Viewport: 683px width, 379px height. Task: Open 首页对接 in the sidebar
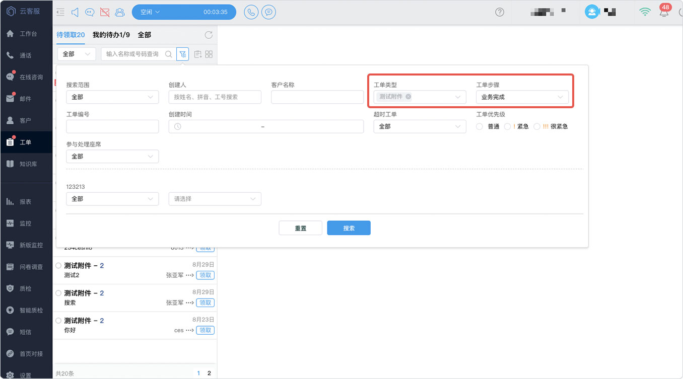26,354
